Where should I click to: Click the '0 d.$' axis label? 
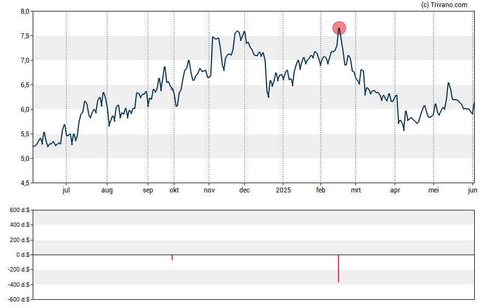click(23, 255)
